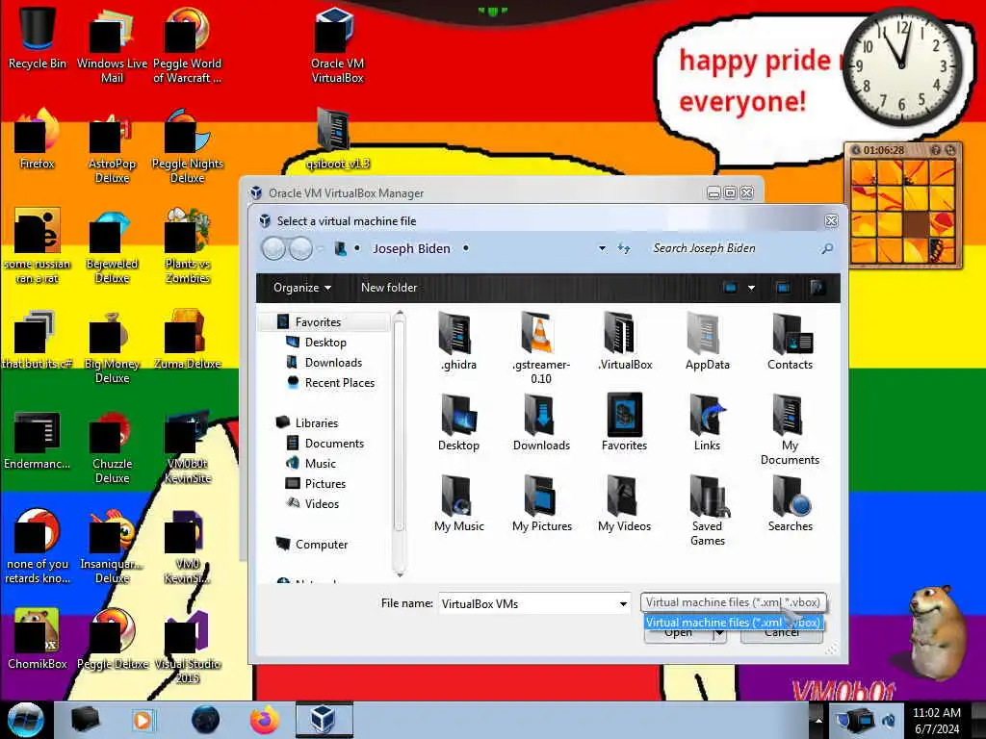Select Pictures library in navigation pane

point(325,483)
